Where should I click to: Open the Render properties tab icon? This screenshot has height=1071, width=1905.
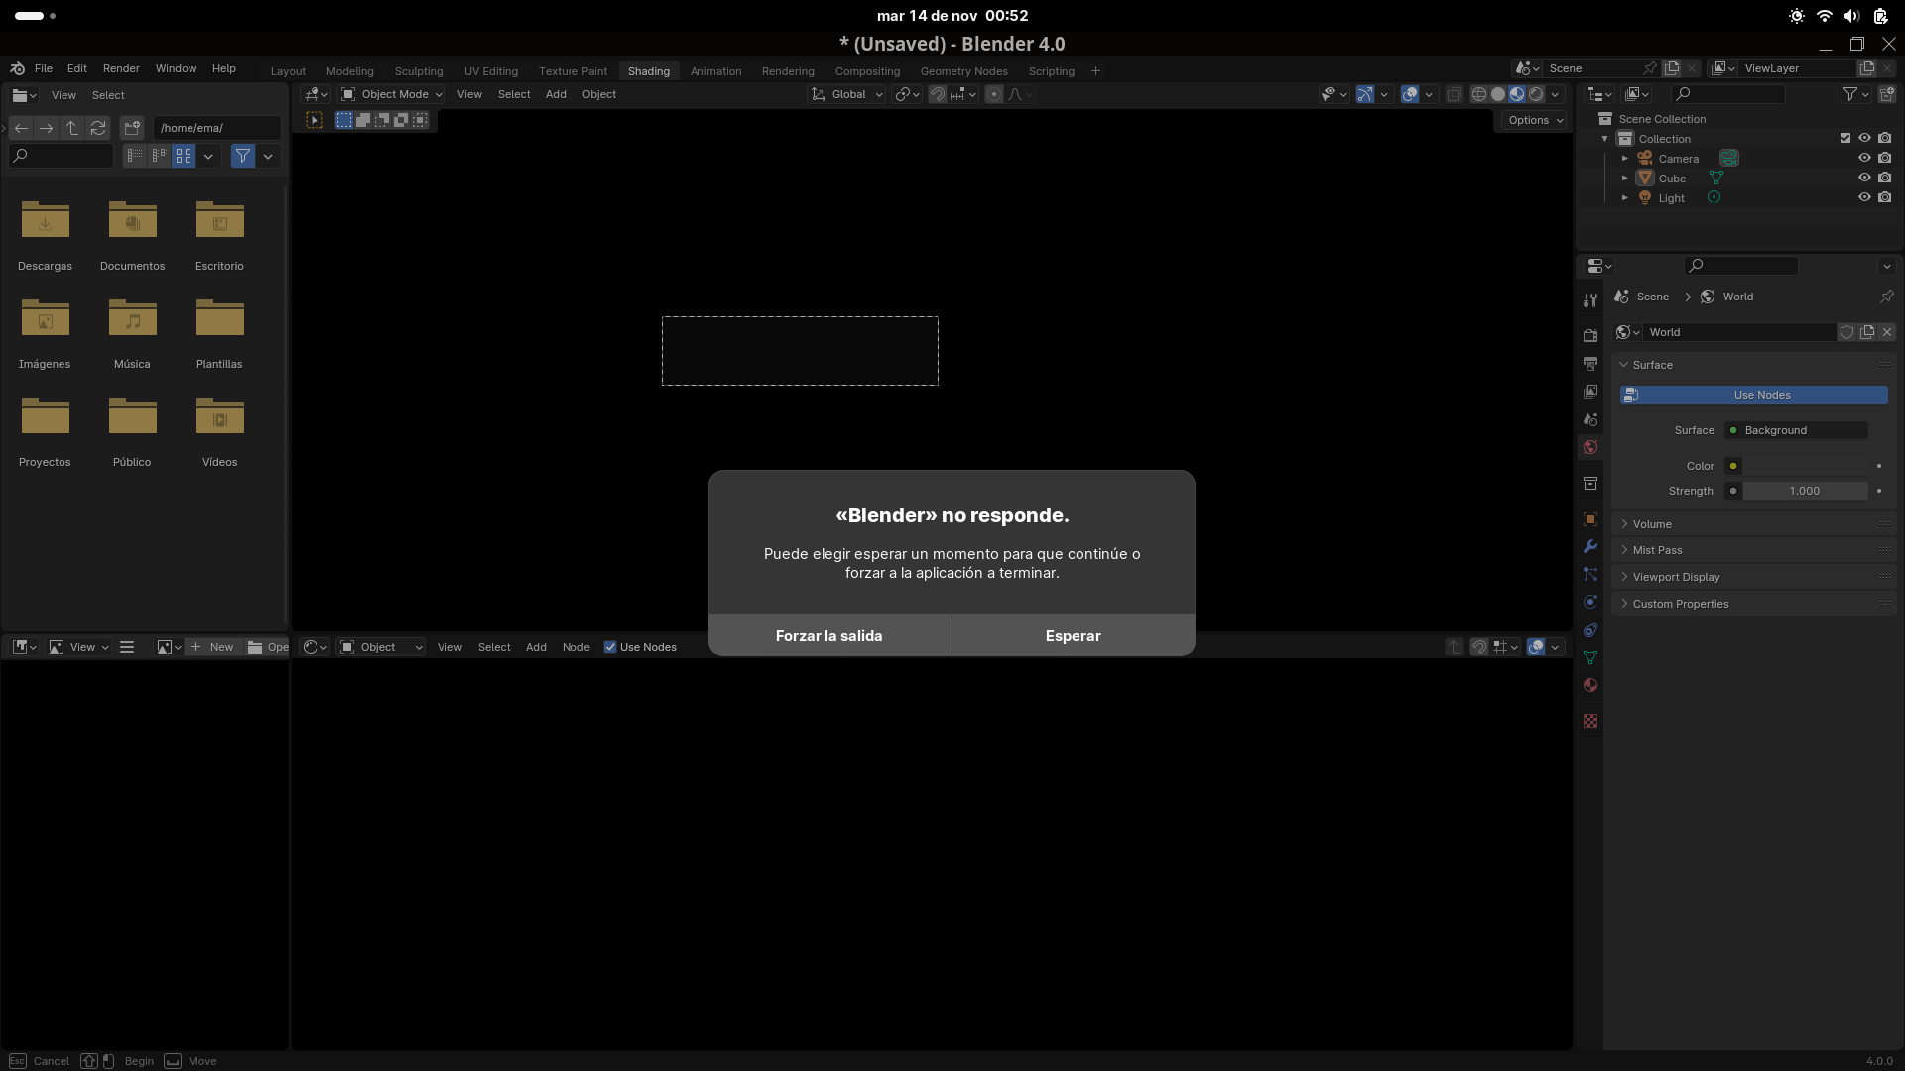click(x=1590, y=335)
